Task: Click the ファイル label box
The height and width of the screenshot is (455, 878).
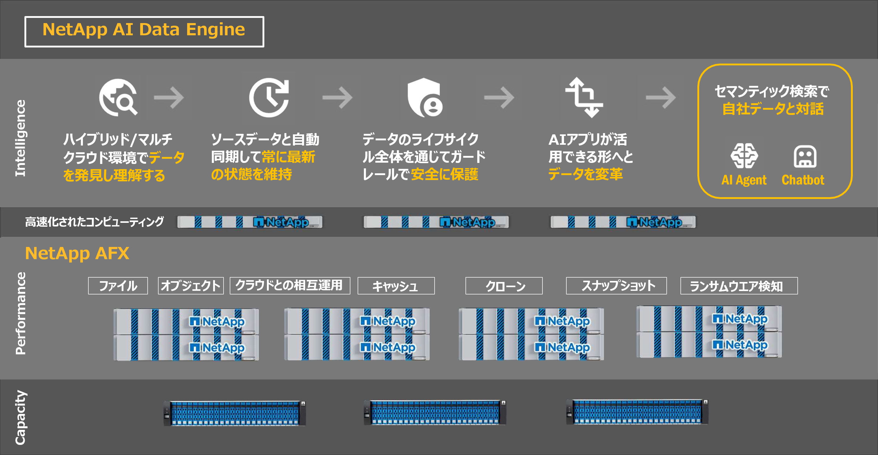Action: tap(118, 286)
